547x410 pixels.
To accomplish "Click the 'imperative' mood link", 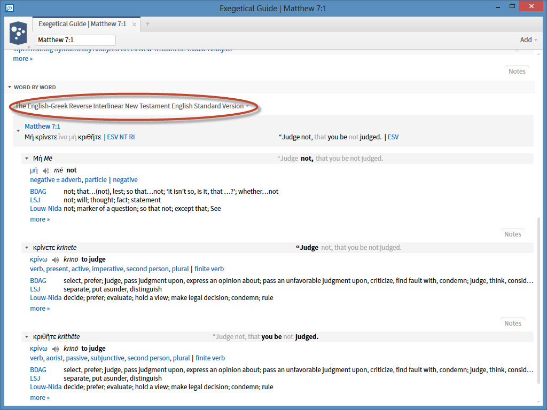I will [x=107, y=269].
